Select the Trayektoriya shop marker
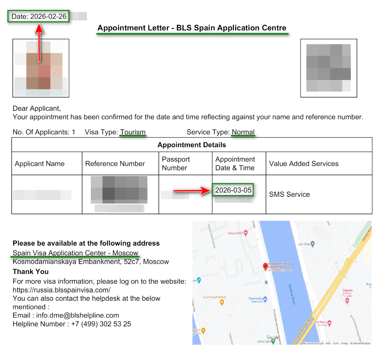Screen dimensions: 382x360 (265, 299)
